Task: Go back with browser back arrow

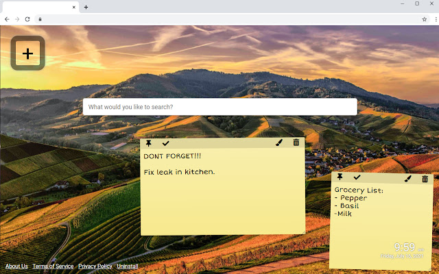Action: [x=7, y=19]
